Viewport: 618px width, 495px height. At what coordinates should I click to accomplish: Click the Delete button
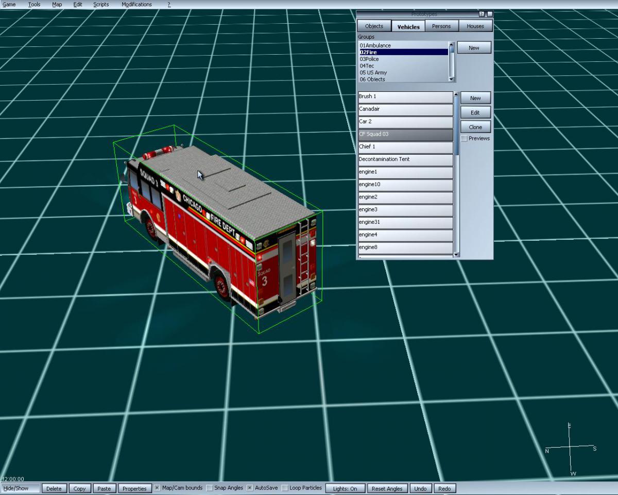click(x=54, y=489)
